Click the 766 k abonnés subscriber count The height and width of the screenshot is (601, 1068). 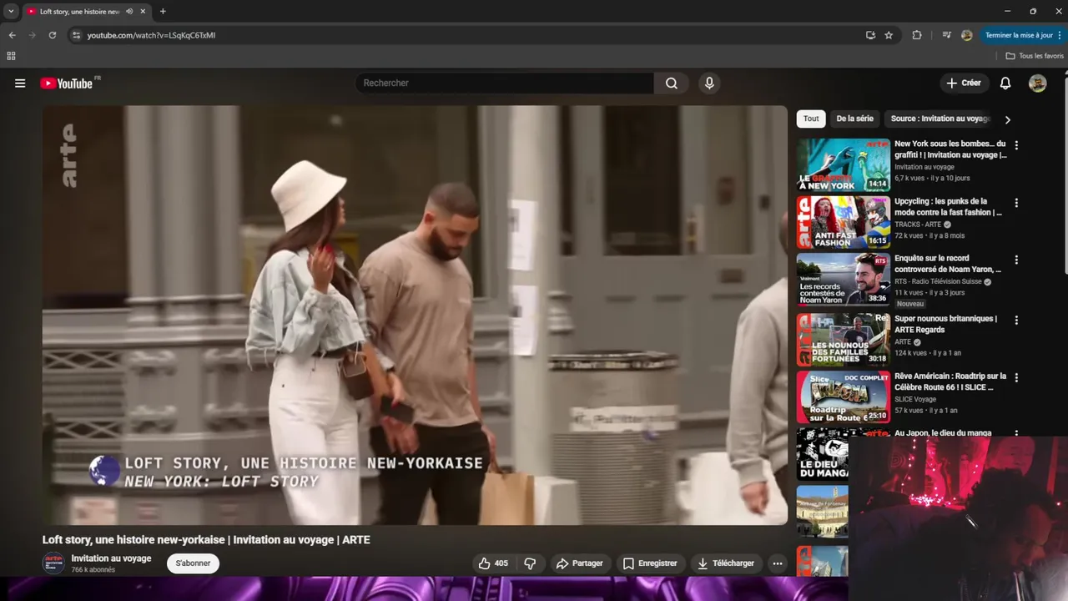pyautogui.click(x=93, y=570)
